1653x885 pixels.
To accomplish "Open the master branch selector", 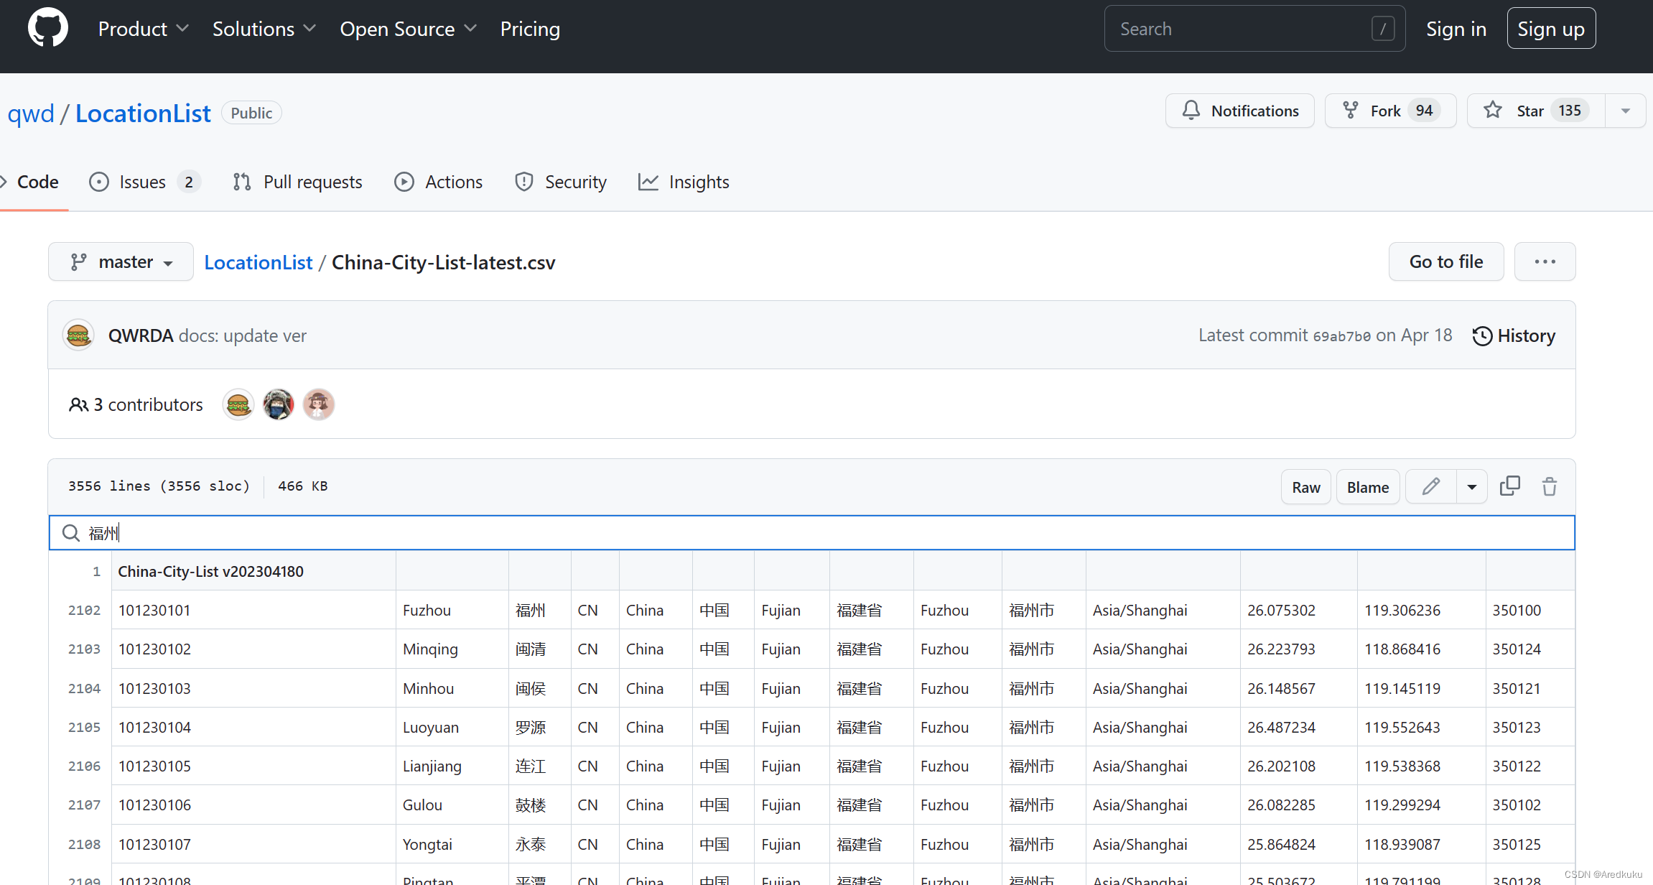I will (121, 261).
